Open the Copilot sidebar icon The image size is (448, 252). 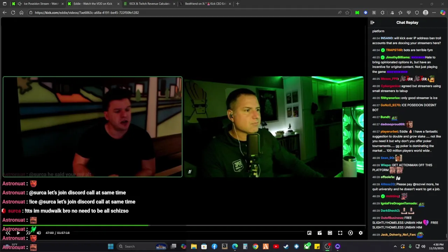coord(443,13)
